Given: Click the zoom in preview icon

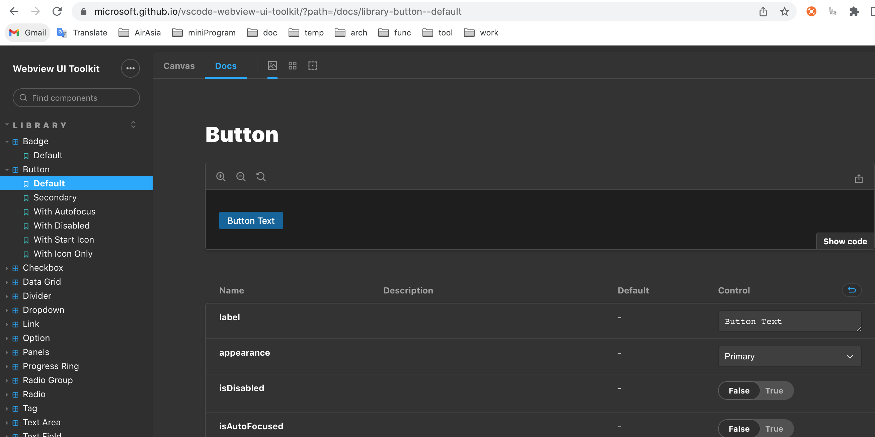Looking at the screenshot, I should 221,177.
